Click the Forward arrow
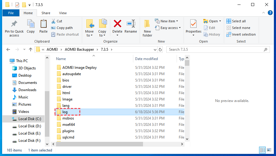Viewport: 276px width, 156px height. (x=17, y=49)
